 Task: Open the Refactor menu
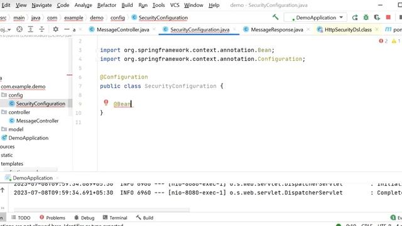click(x=107, y=5)
